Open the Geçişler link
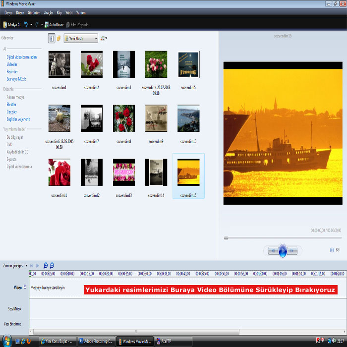This screenshot has height=347, width=347. pos(12,112)
